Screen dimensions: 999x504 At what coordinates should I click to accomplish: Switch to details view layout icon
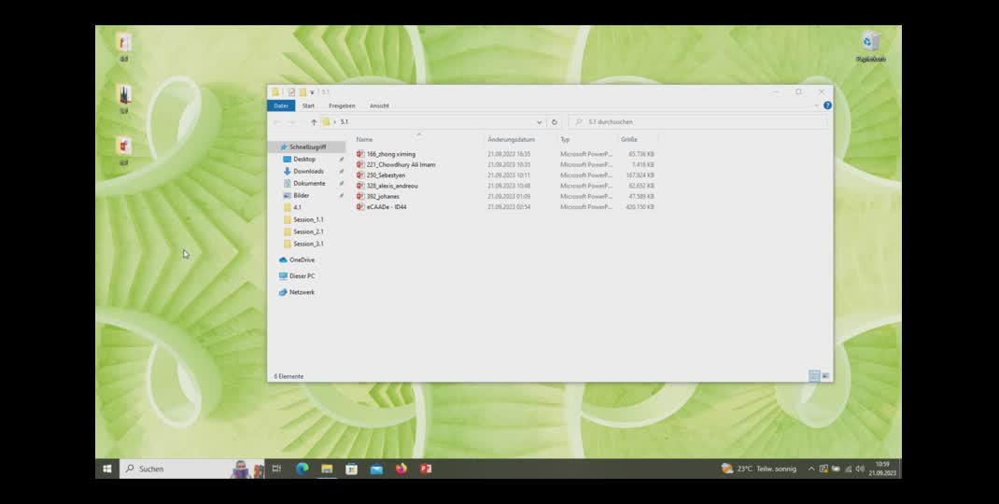coord(814,376)
